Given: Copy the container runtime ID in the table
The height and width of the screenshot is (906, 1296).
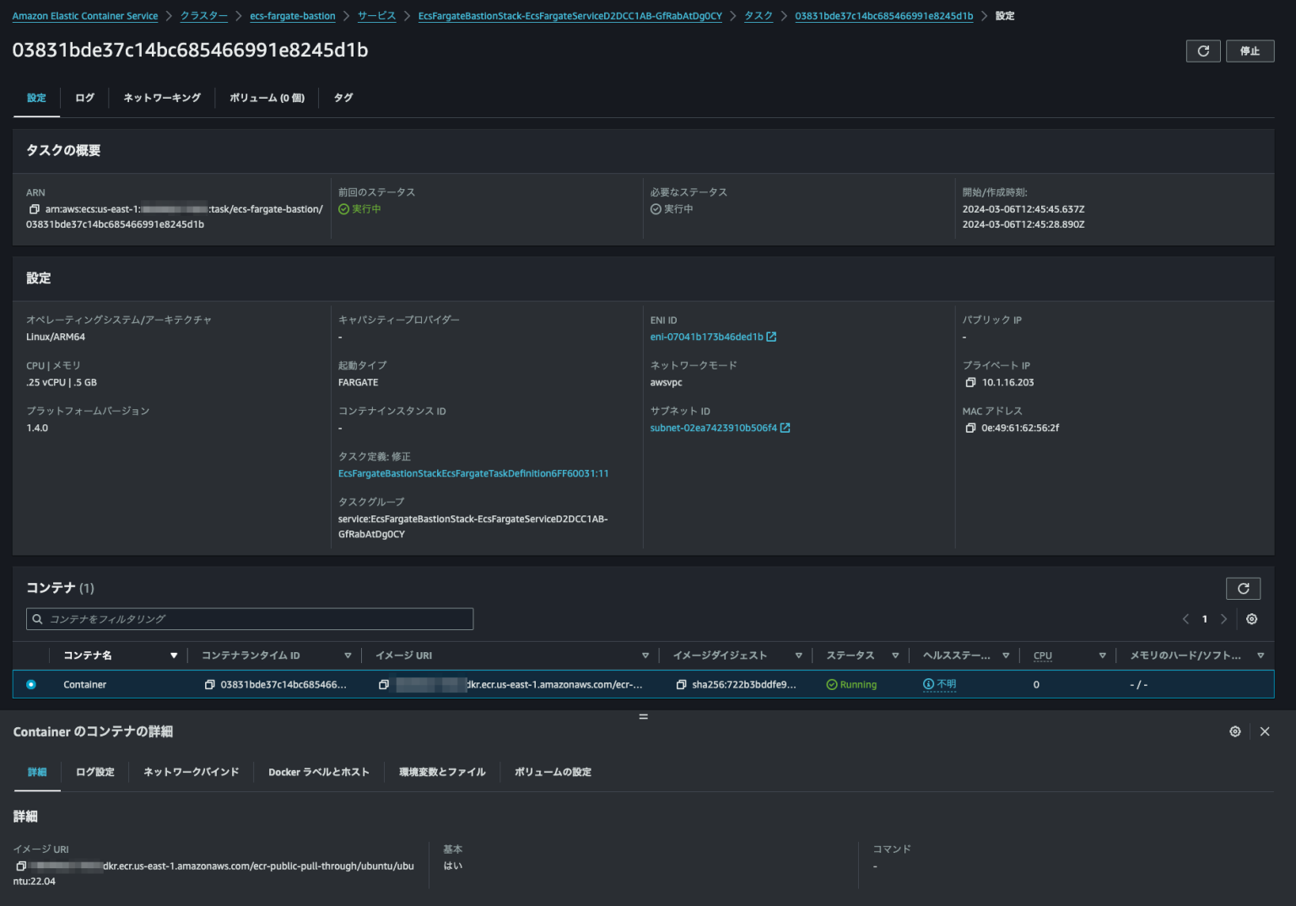Looking at the screenshot, I should point(210,684).
